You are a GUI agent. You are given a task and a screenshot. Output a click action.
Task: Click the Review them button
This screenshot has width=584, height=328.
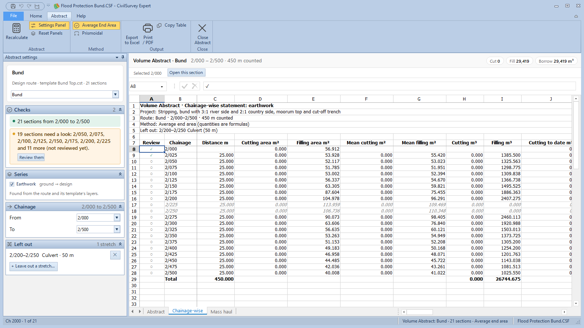click(32, 157)
